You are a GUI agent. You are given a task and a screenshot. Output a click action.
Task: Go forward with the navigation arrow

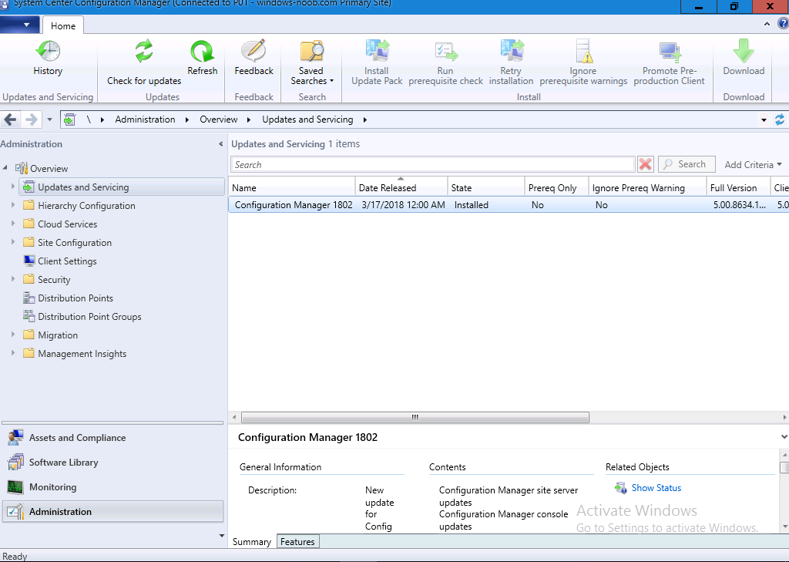[31, 119]
